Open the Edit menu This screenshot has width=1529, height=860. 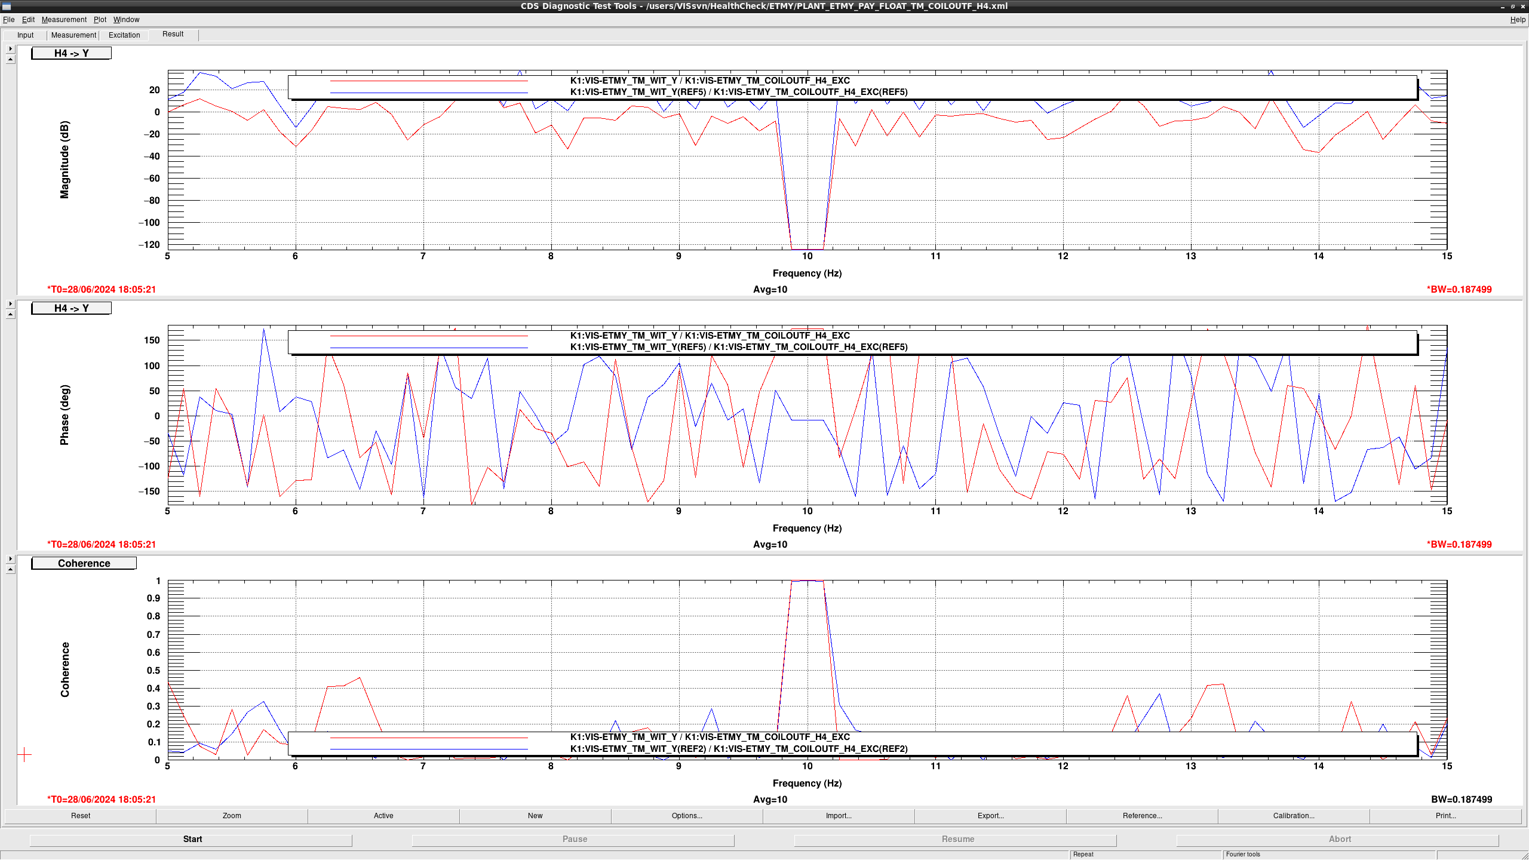click(28, 20)
